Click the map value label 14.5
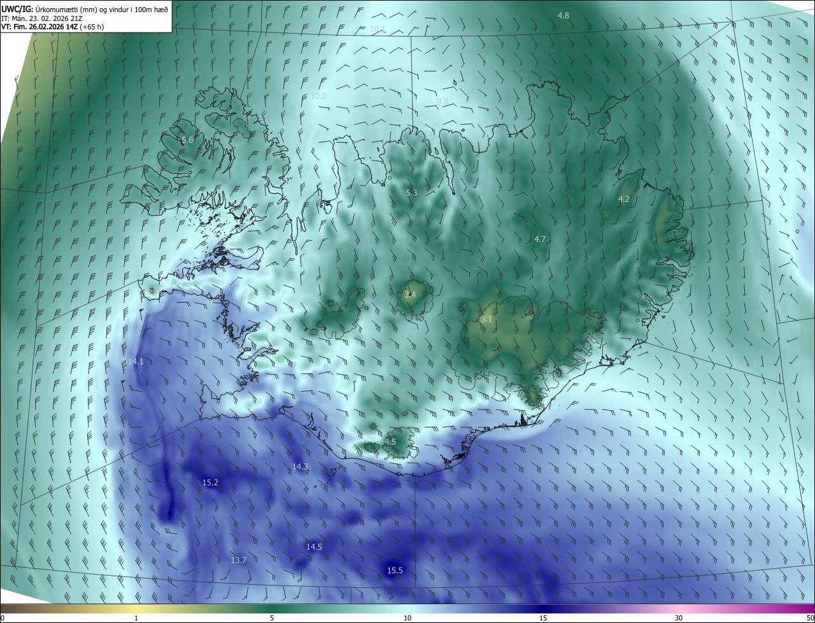The width and height of the screenshot is (815, 623). pyautogui.click(x=314, y=547)
